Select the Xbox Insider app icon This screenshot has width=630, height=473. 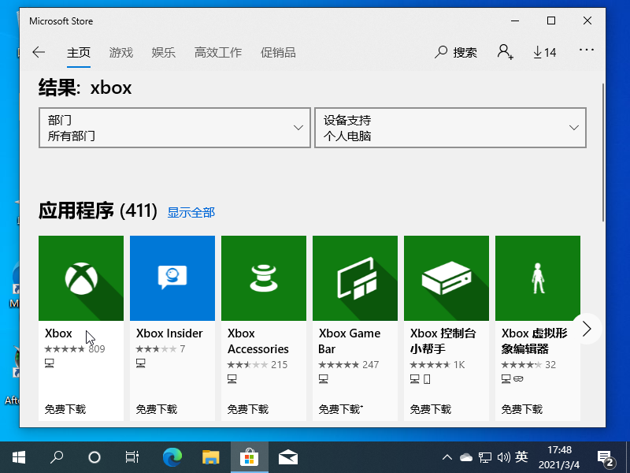click(172, 278)
